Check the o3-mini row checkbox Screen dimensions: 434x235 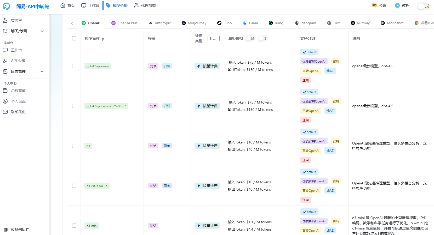click(74, 226)
